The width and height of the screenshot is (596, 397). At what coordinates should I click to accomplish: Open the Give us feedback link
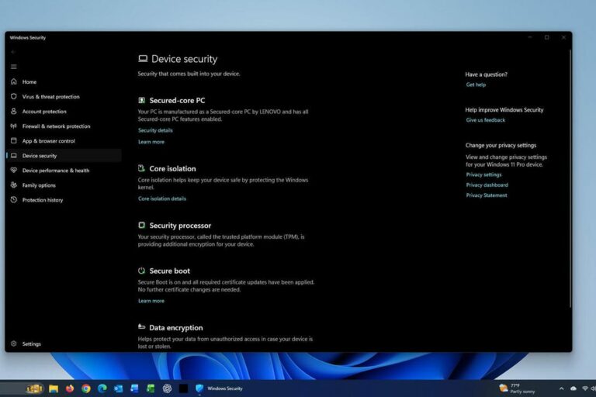[x=485, y=120]
